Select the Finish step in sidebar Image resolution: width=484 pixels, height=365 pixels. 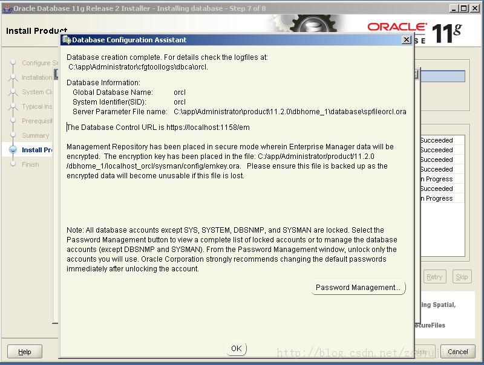point(30,164)
